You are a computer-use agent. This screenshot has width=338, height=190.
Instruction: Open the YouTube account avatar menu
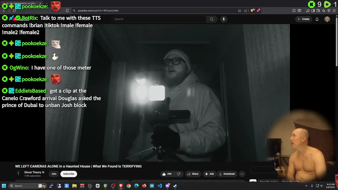[327, 19]
